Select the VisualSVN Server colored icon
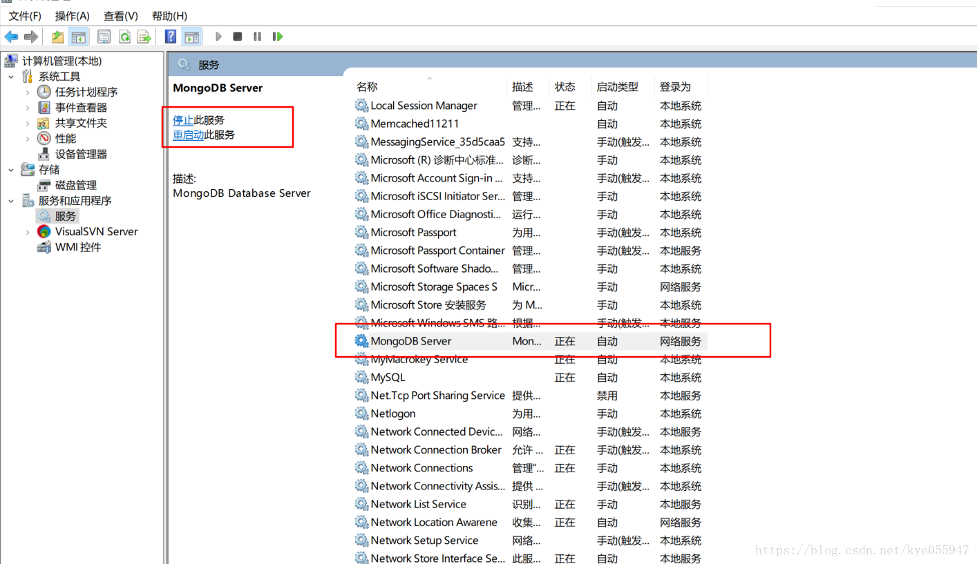This screenshot has height=564, width=977. pos(44,231)
